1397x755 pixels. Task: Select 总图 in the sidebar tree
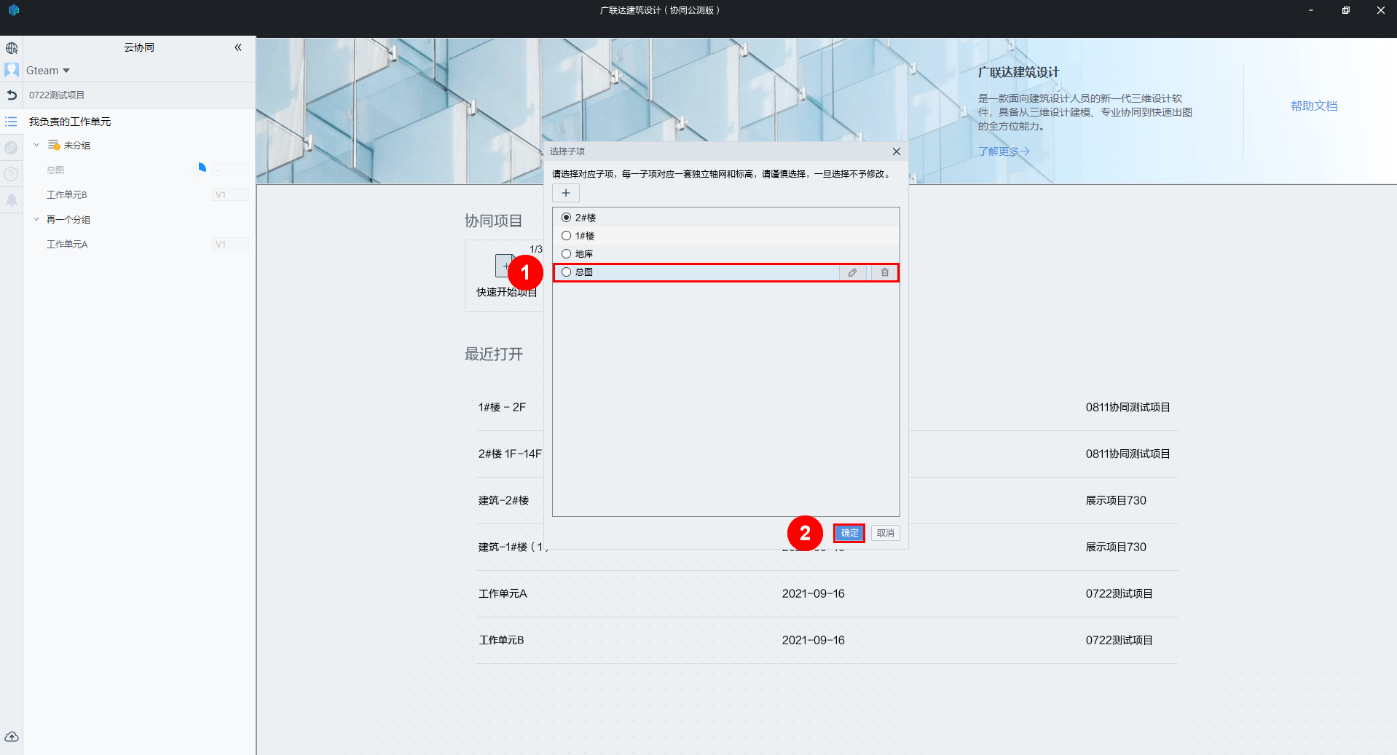[55, 170]
